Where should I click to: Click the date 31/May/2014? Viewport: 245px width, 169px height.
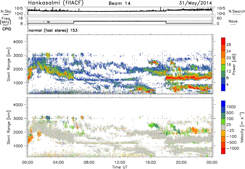[x=195, y=3]
